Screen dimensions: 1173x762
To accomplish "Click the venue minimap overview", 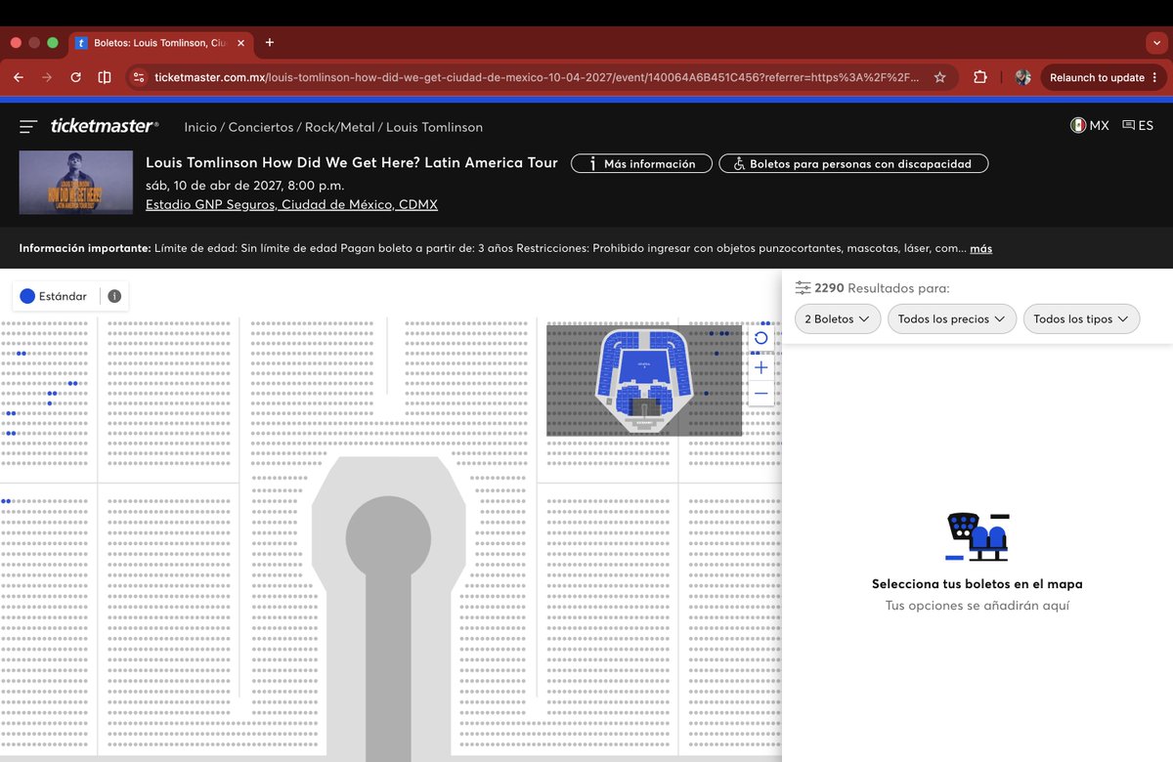I will 644,379.
